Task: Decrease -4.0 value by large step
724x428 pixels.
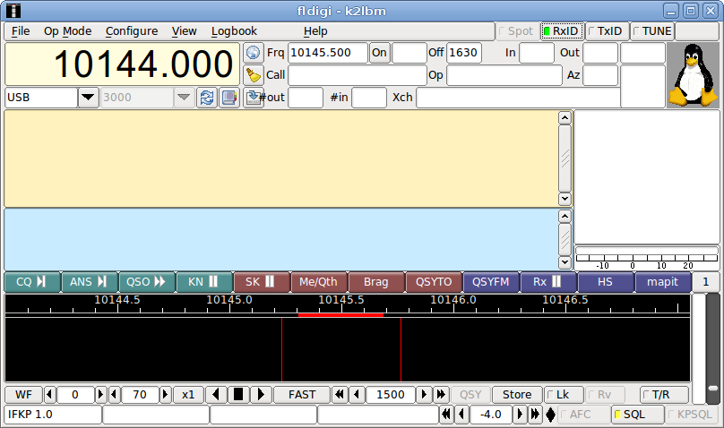Action: (x=446, y=415)
